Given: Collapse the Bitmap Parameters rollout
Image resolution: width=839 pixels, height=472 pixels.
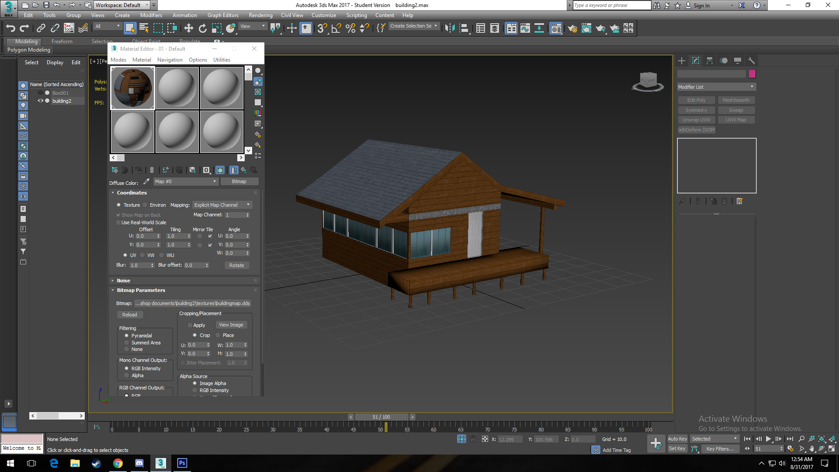Looking at the screenshot, I should (141, 290).
